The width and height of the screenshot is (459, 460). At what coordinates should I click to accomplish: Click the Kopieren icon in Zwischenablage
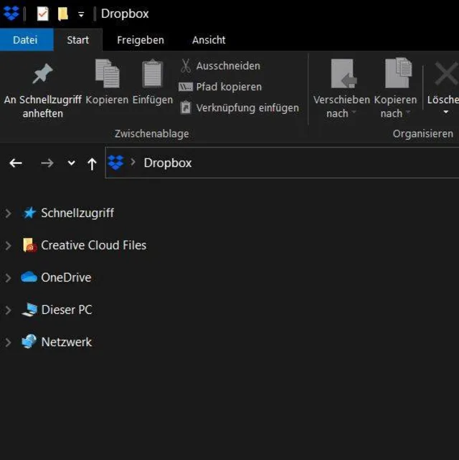pos(107,74)
